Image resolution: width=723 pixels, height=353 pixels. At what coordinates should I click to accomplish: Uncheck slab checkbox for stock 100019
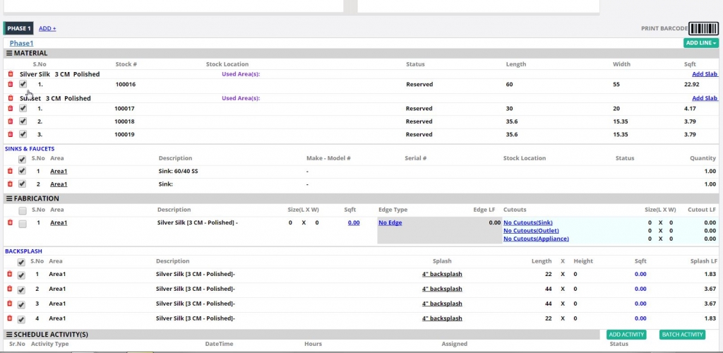point(23,134)
